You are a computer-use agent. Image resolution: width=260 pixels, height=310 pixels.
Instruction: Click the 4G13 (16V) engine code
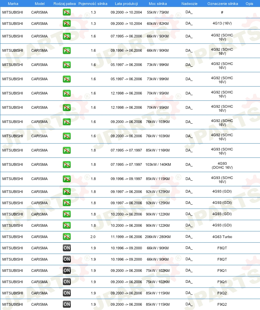click(x=222, y=23)
